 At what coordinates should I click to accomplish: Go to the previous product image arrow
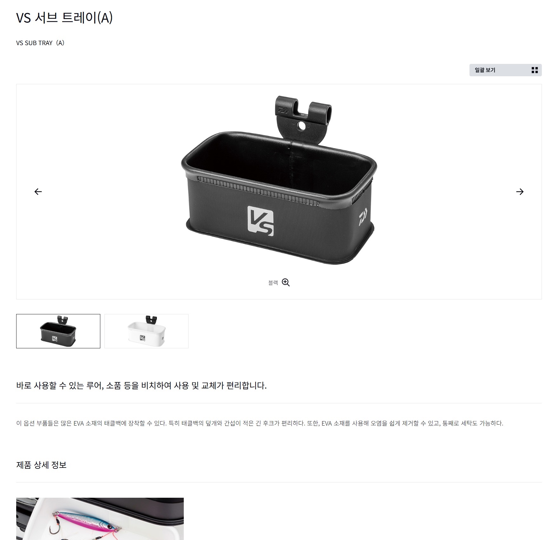pos(38,192)
